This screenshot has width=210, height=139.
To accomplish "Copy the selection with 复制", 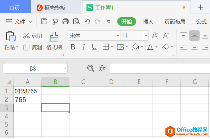I will click(x=33, y=47).
